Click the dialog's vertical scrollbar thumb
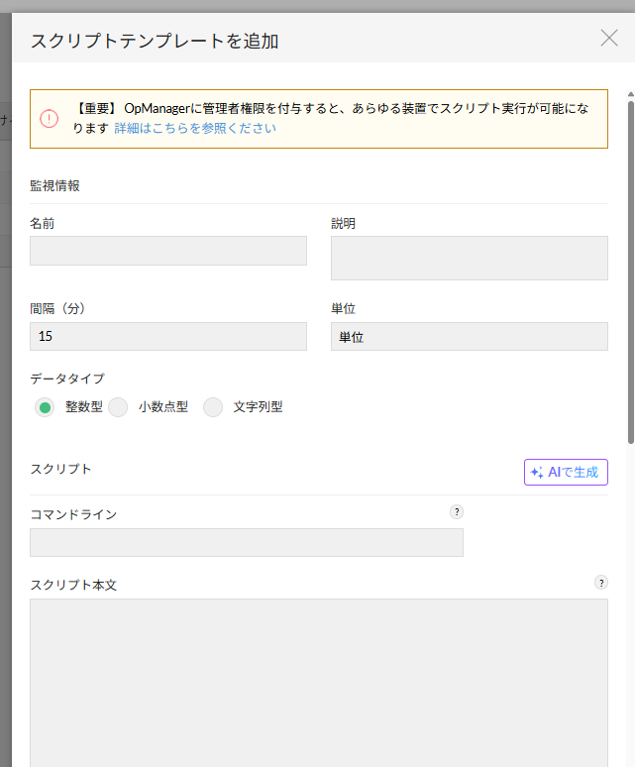 (631, 273)
